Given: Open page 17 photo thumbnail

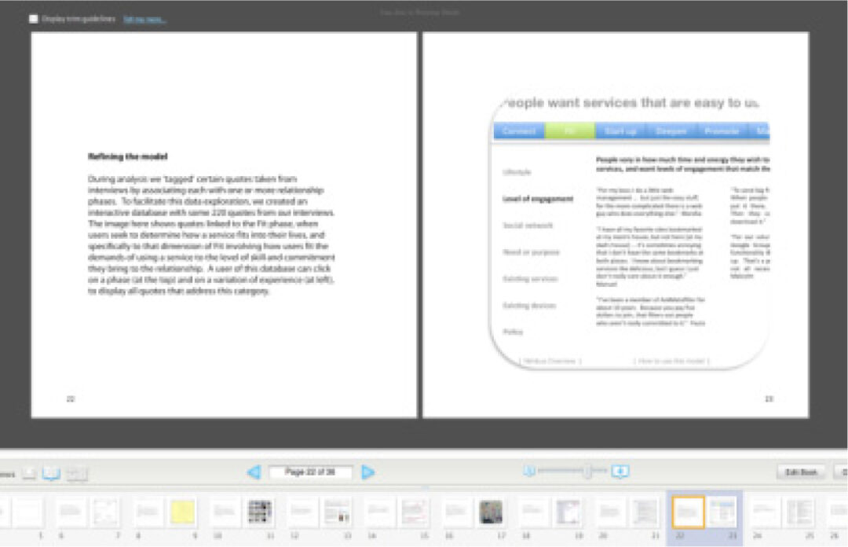Looking at the screenshot, I should [x=491, y=512].
